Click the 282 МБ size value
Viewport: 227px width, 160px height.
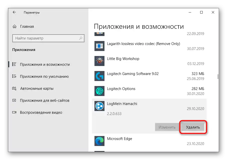point(198,89)
